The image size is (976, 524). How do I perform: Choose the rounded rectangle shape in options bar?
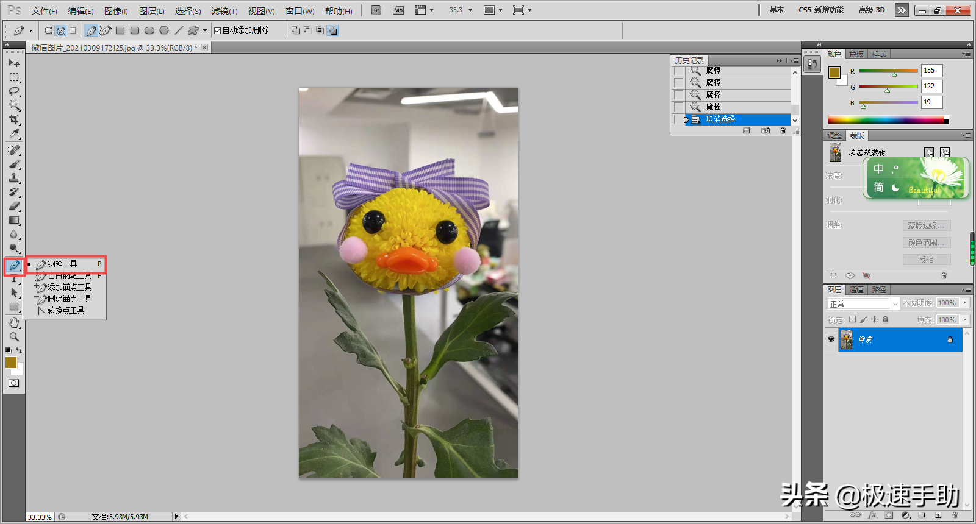[135, 30]
